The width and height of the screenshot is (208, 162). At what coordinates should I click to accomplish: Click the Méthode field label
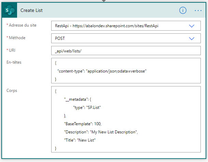tap(17, 38)
